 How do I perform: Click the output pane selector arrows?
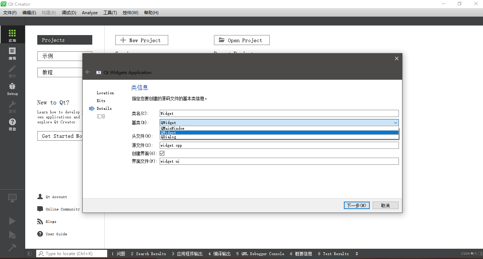tap(357, 254)
